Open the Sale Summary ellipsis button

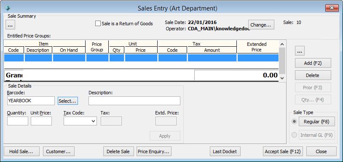pos(10,25)
